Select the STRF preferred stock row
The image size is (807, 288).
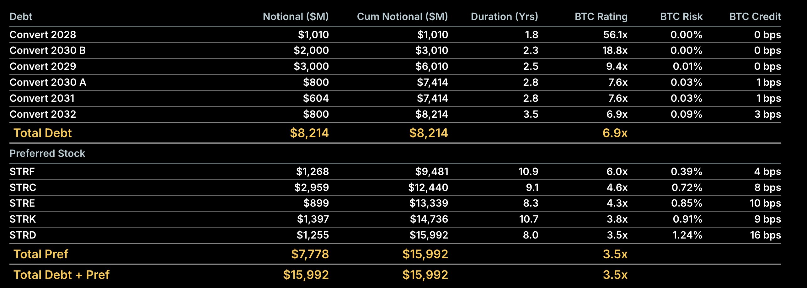(22, 172)
